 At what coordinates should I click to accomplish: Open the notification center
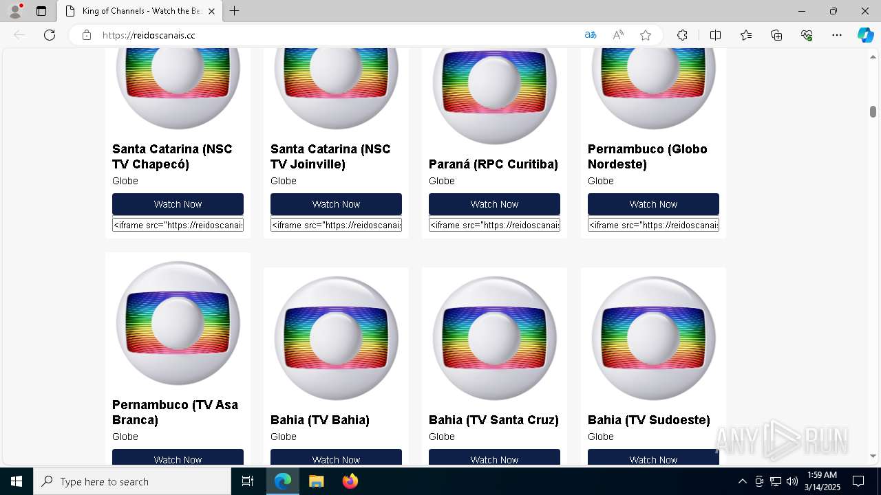[x=858, y=481]
